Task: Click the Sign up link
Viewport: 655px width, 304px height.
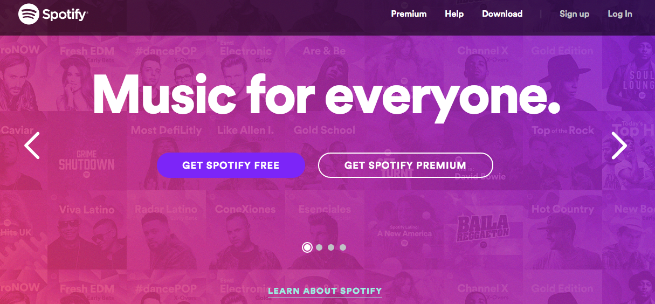Action: [x=574, y=14]
